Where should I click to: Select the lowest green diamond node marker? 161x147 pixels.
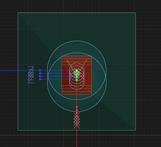[x=77, y=80]
